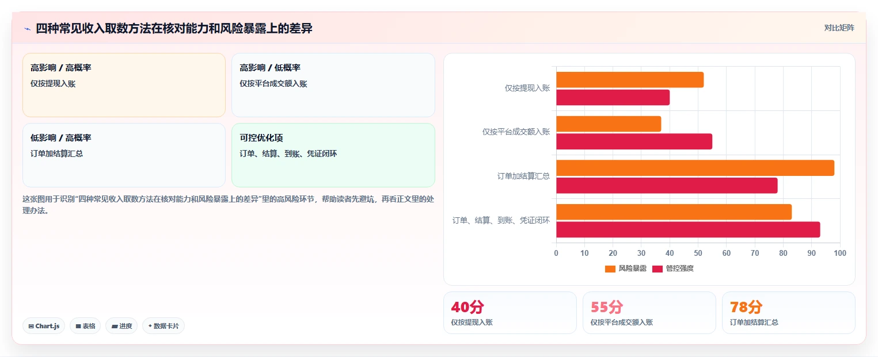This screenshot has height=357, width=878.
Task: Click the x-axis tick label 20
Action: click(613, 253)
